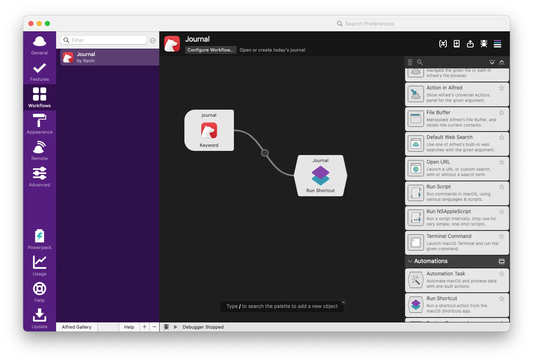The image size is (533, 362).
Task: Switch to the Advanced tab
Action: 40,177
